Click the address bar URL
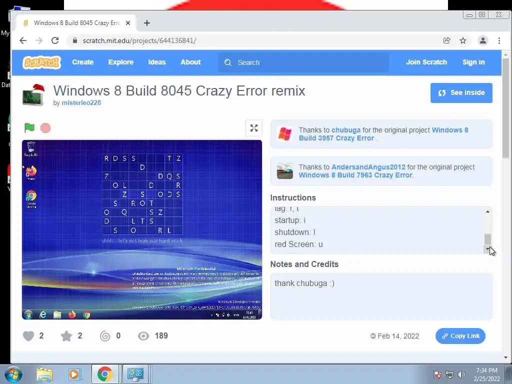 [x=139, y=40]
